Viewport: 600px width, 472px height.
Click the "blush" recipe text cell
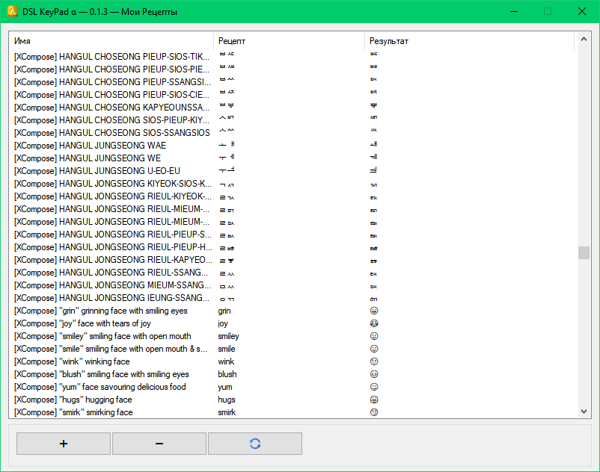coord(227,374)
